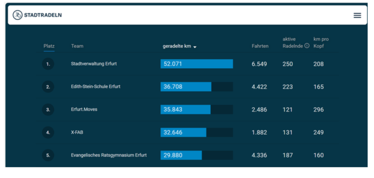Sort by aktive Radelnde column header
374x178 pixels.
click(x=292, y=42)
